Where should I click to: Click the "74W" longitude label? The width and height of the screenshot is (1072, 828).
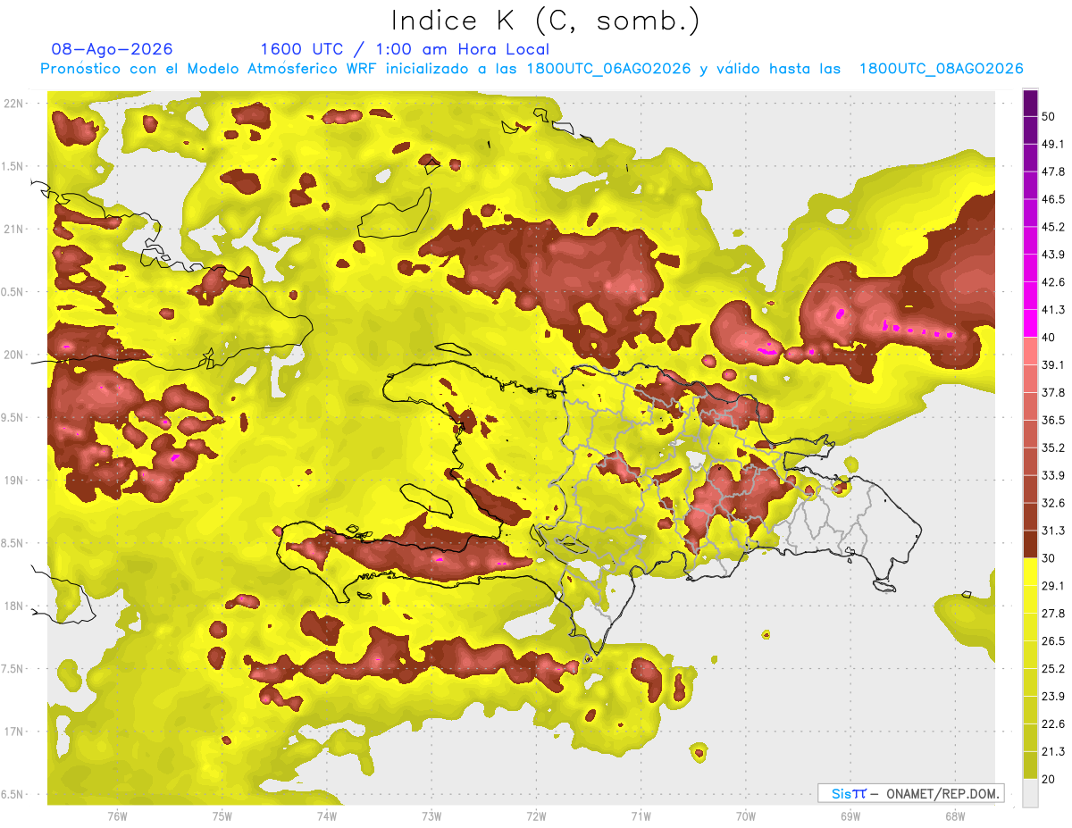pos(326,815)
